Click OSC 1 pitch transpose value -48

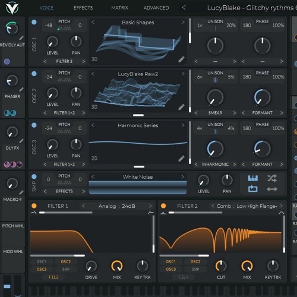point(49,26)
